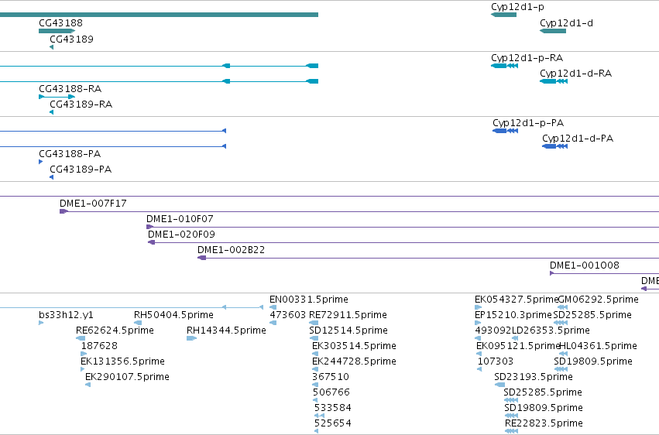This screenshot has height=435, width=659.
Task: Click the Cyp12d1-d gene arrow glyph
Action: pyautogui.click(x=553, y=31)
